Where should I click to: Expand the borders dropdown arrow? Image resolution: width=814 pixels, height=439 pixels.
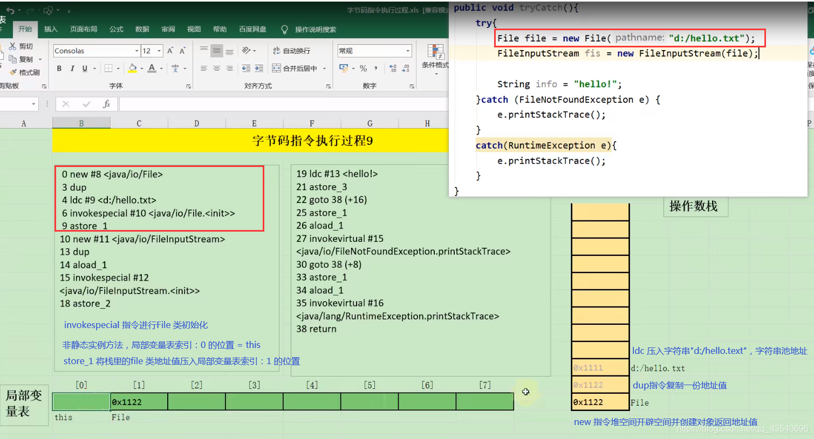(x=118, y=68)
